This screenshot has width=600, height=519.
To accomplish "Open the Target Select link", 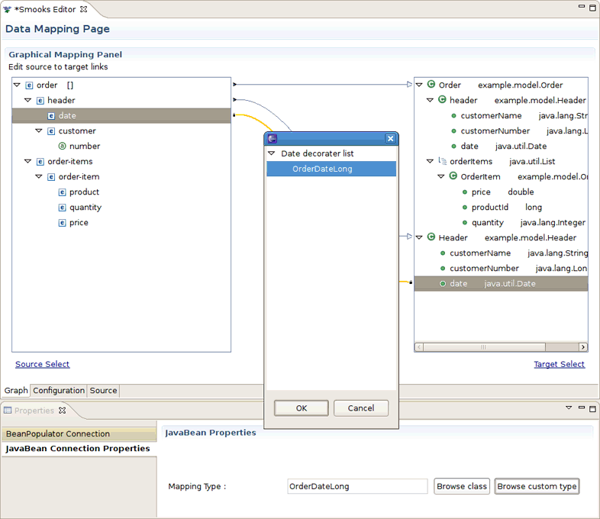I will tap(559, 364).
